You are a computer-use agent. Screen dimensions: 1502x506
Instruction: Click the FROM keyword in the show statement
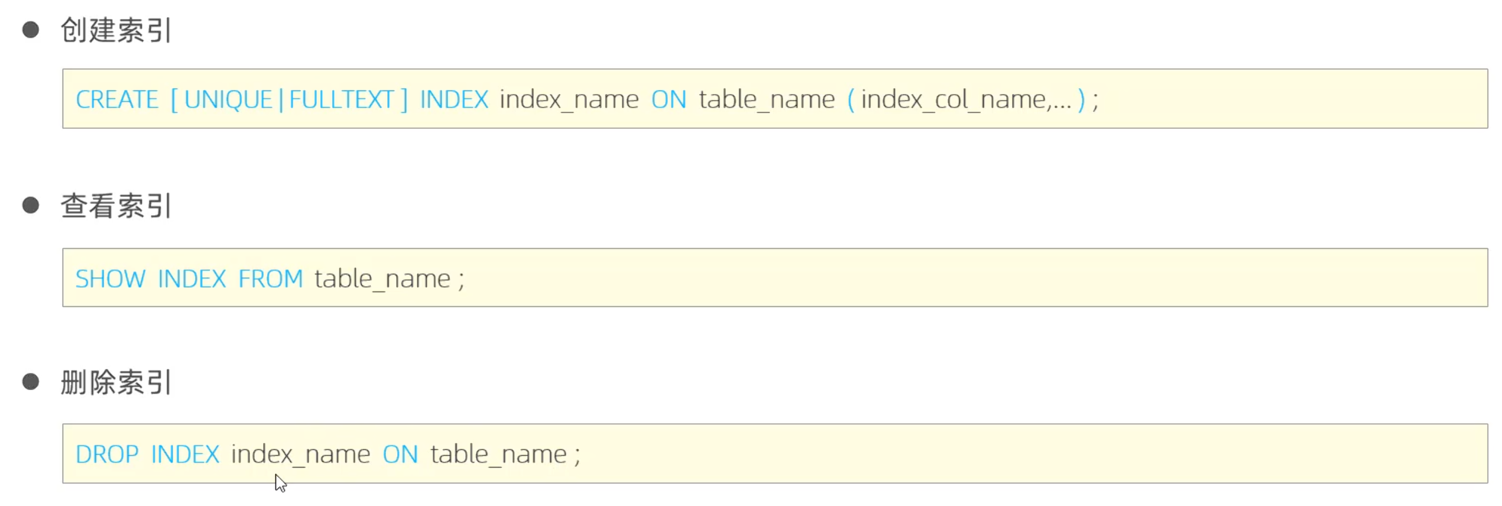coord(270,278)
